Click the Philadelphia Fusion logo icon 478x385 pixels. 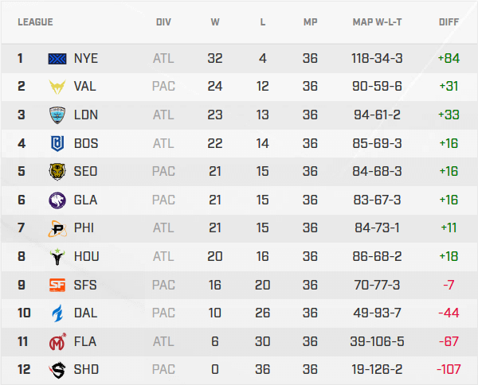click(x=58, y=228)
